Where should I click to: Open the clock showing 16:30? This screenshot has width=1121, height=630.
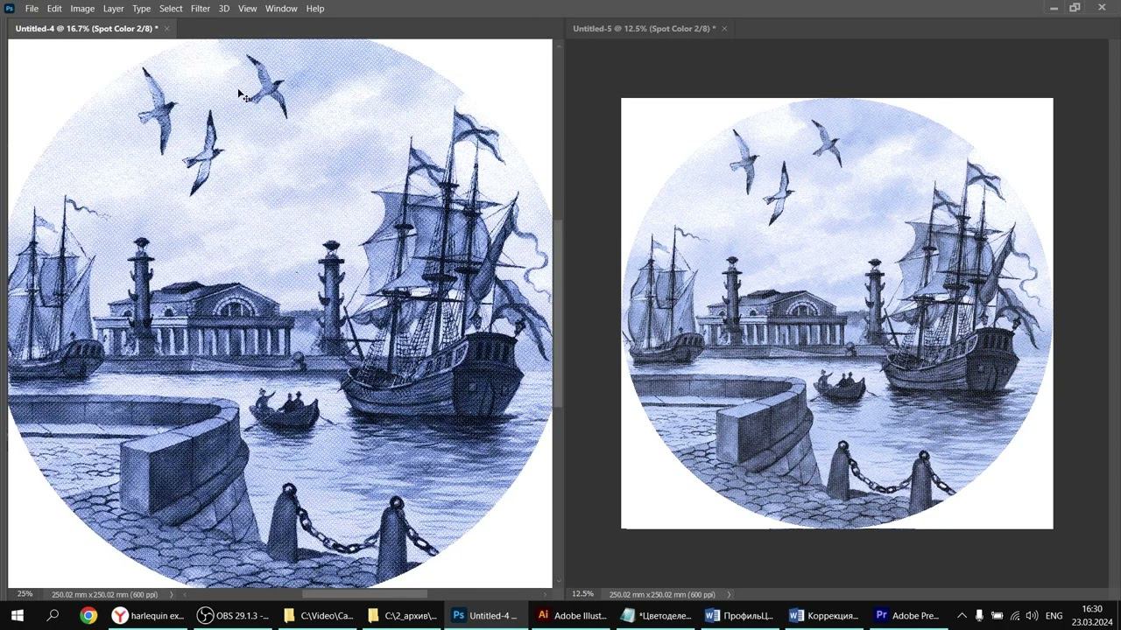(1092, 615)
